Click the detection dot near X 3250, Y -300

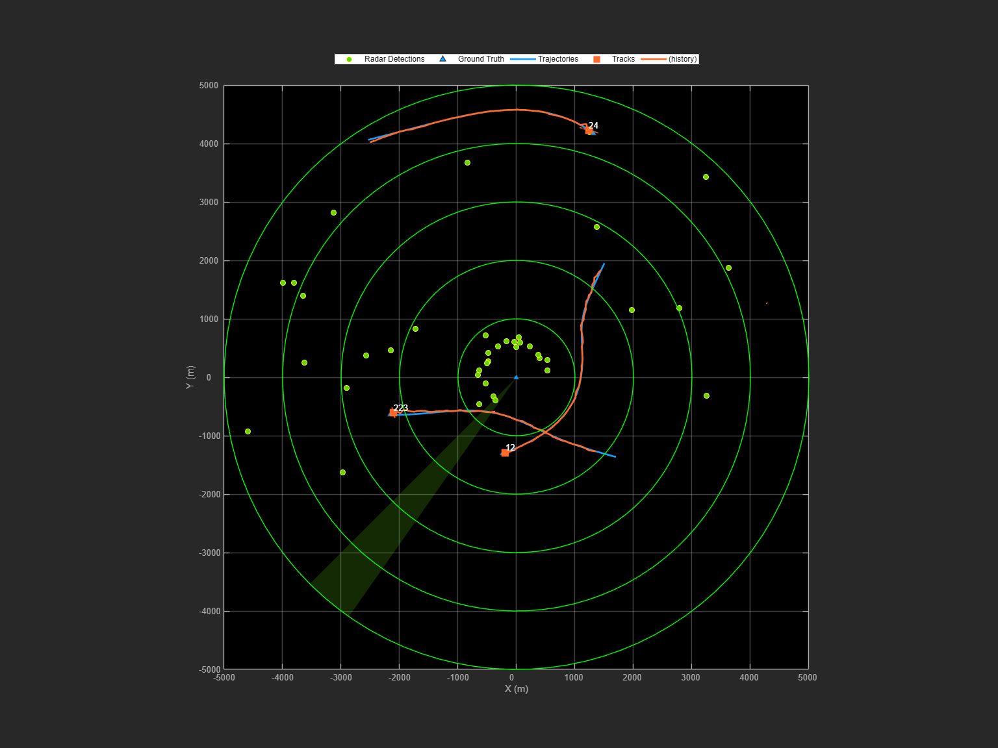(706, 395)
